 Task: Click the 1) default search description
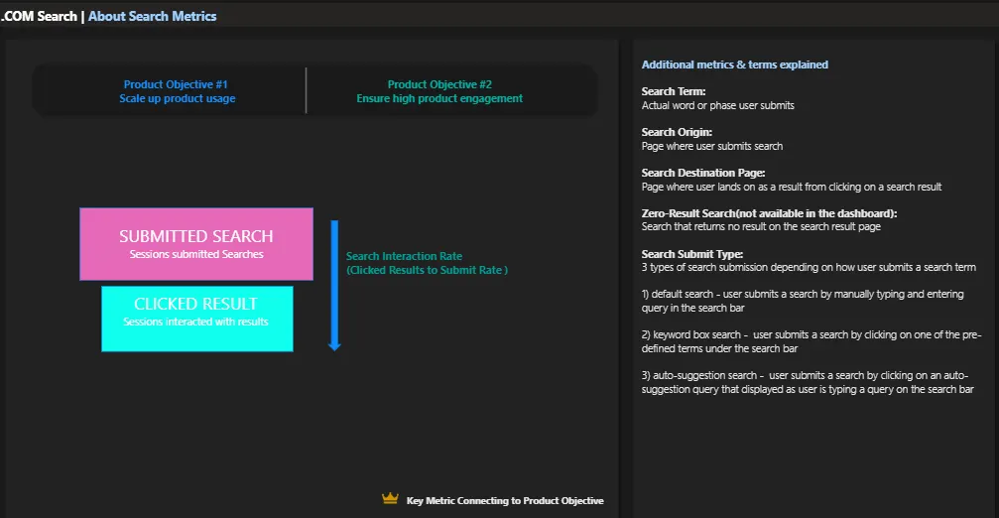[x=803, y=301]
